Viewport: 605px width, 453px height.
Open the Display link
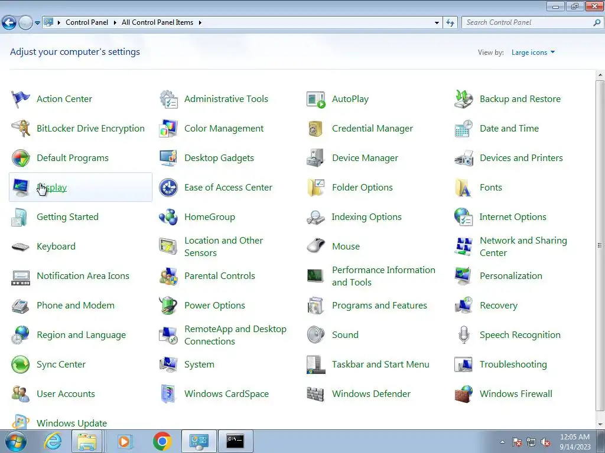[x=52, y=188]
